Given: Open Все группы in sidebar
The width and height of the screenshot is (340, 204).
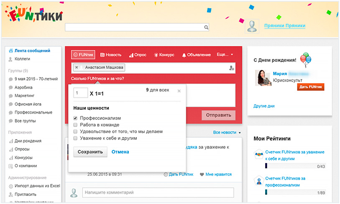Looking at the screenshot, I should (25, 121).
